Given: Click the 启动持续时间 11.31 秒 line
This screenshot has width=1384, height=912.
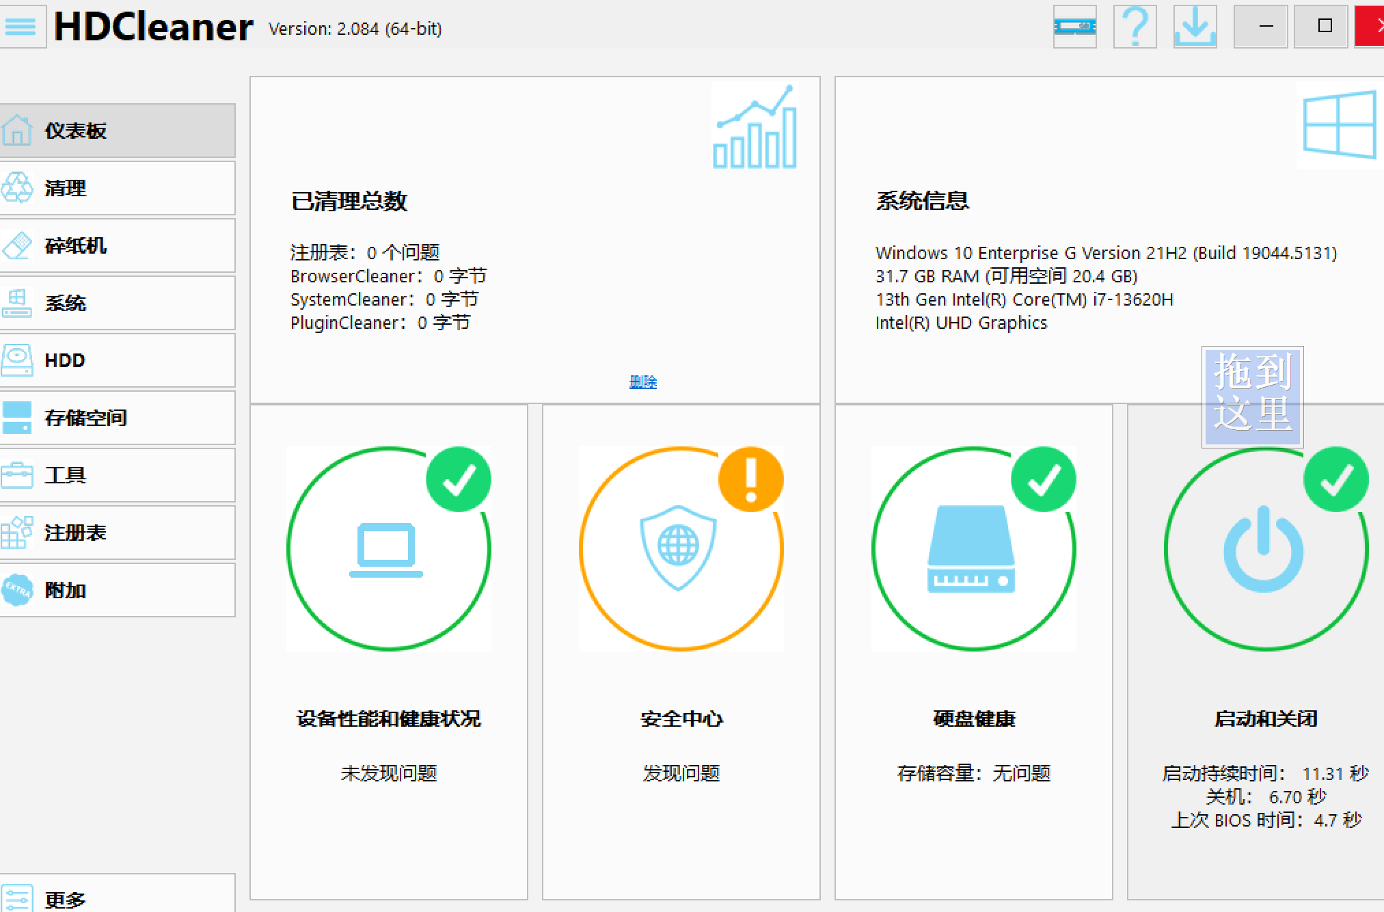Looking at the screenshot, I should (1265, 773).
